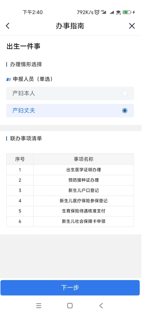142x312 pixels.
Task: Close the 办事指南 page with X icon
Action: pyautogui.click(x=132, y=26)
